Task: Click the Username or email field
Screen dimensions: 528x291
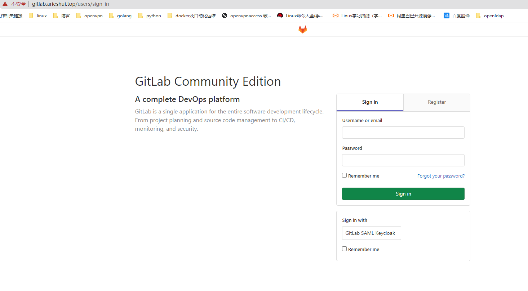Action: tap(403, 133)
